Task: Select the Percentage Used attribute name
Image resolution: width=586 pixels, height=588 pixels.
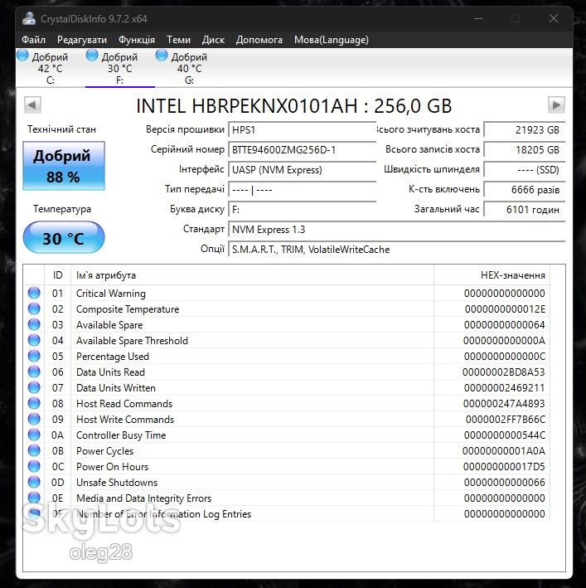Action: pos(113,357)
